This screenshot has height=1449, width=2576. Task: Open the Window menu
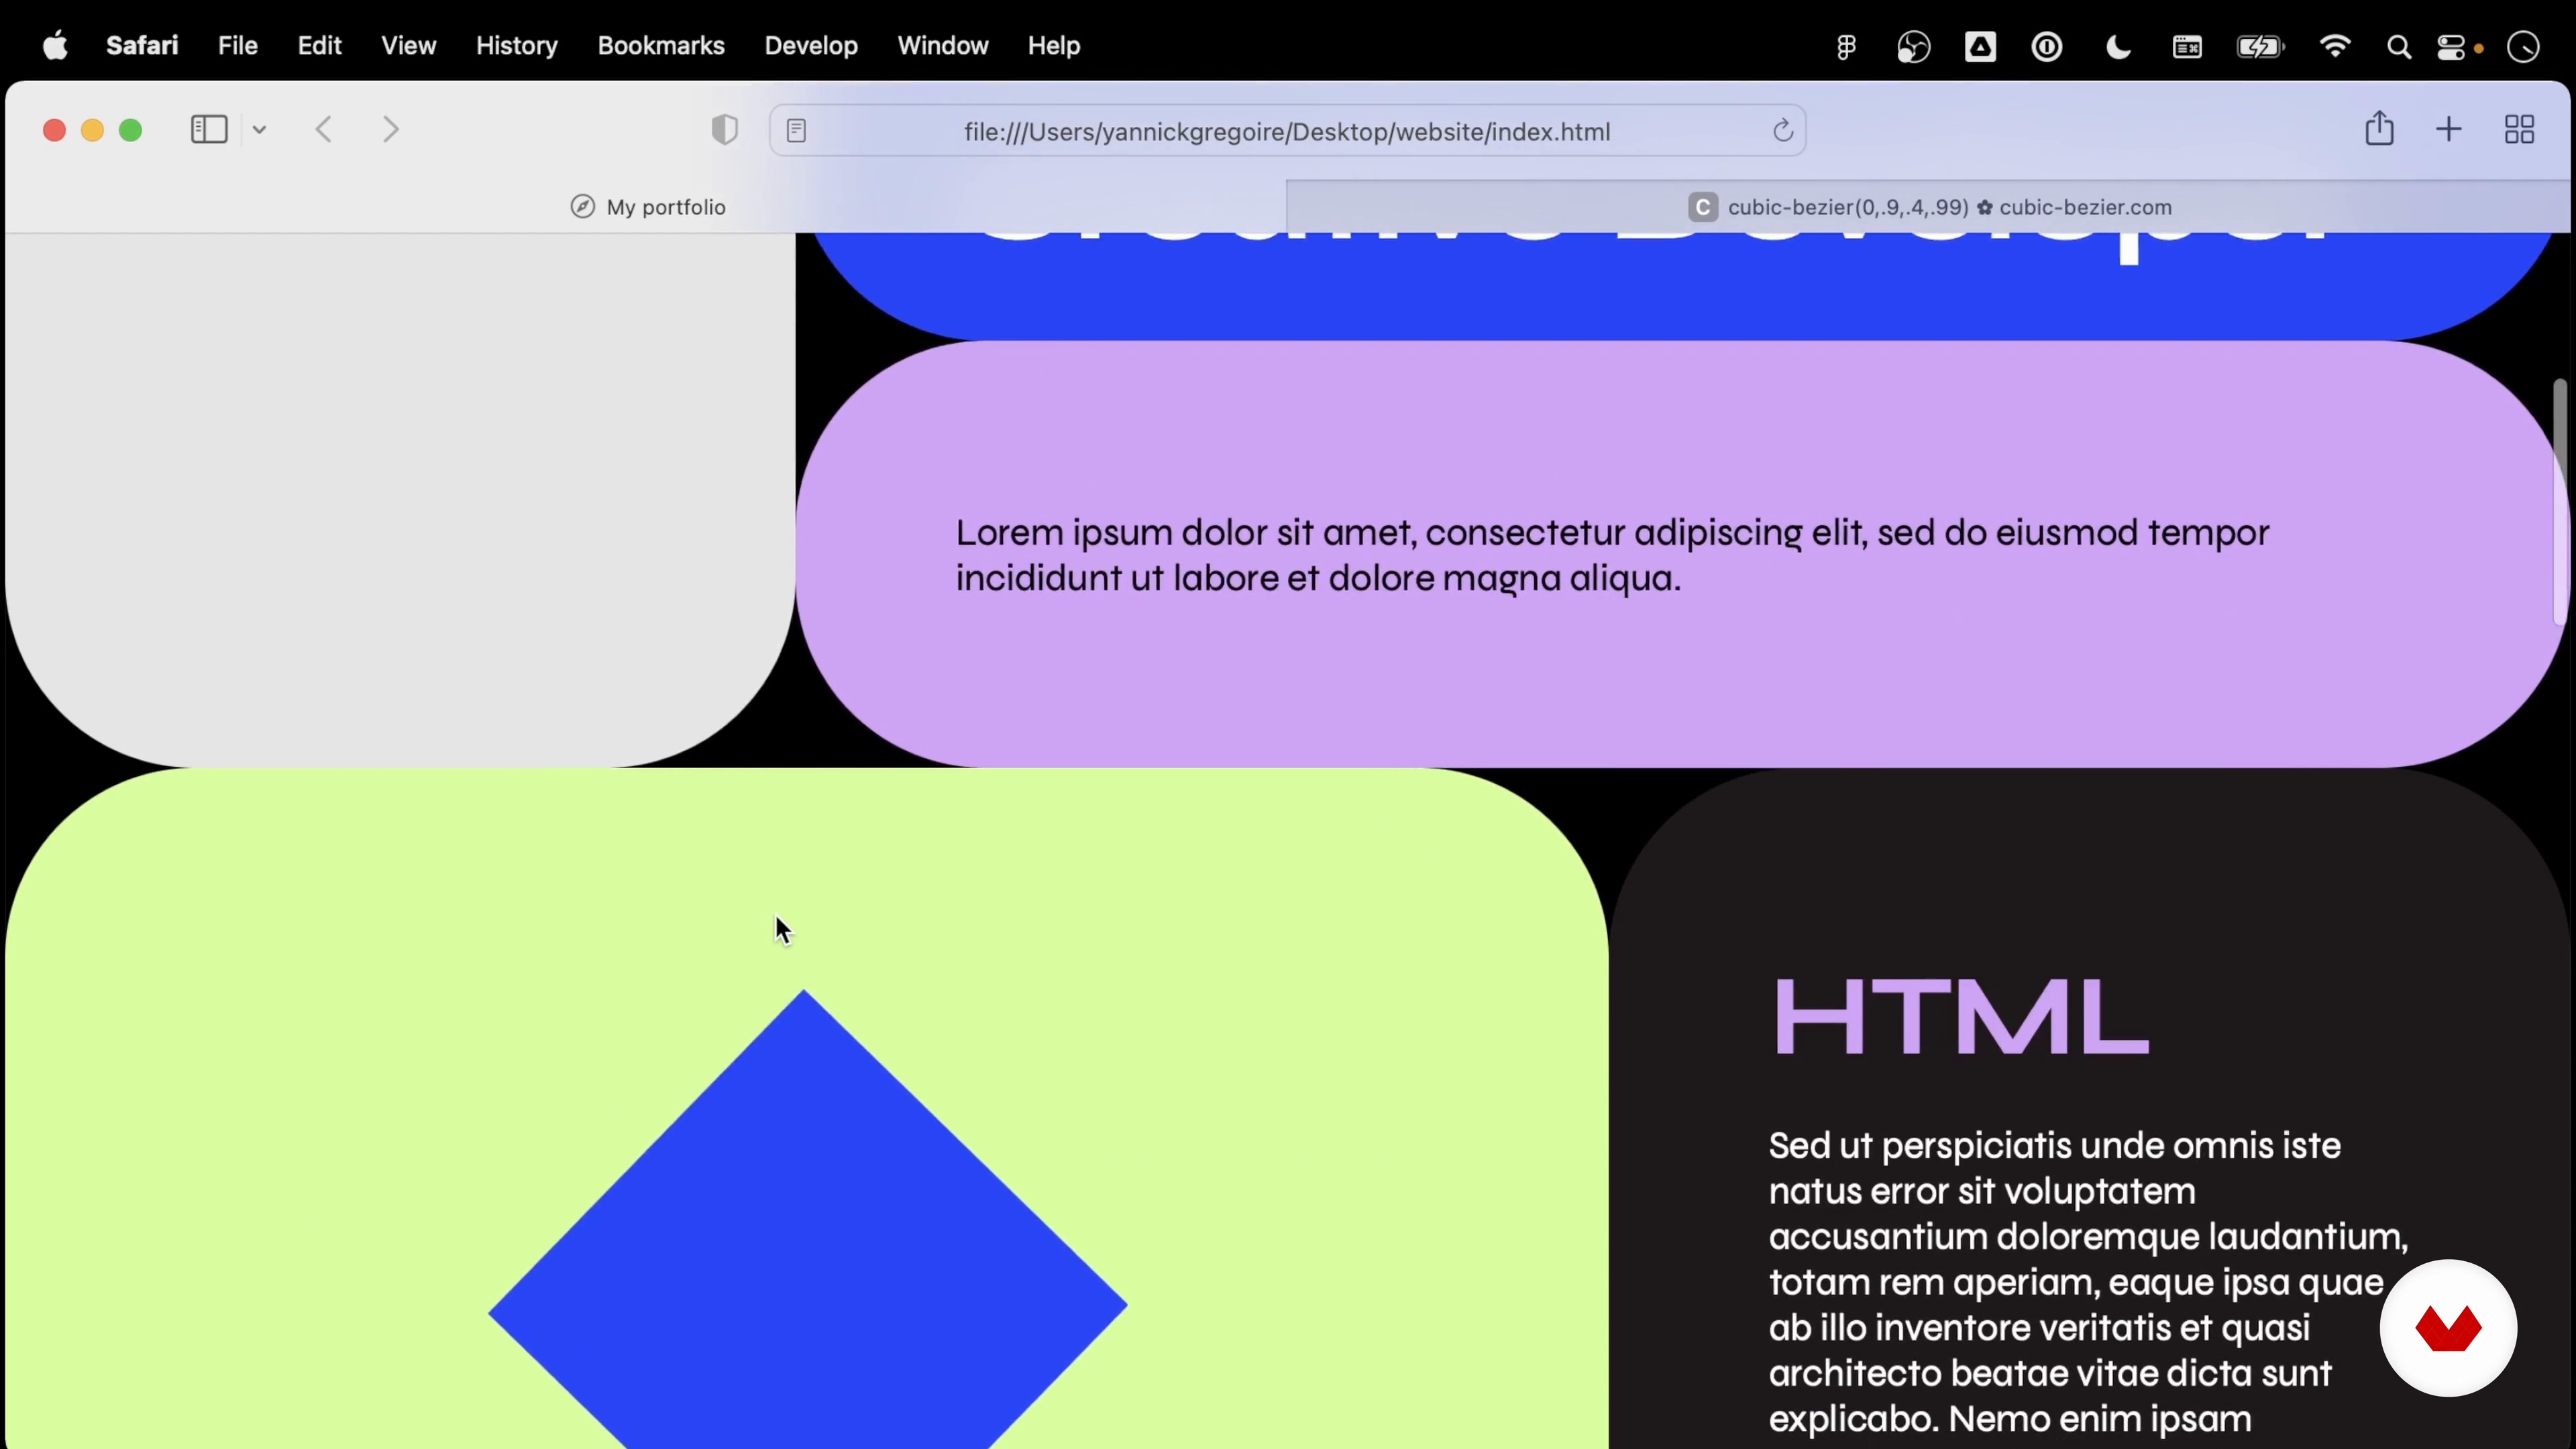point(943,46)
